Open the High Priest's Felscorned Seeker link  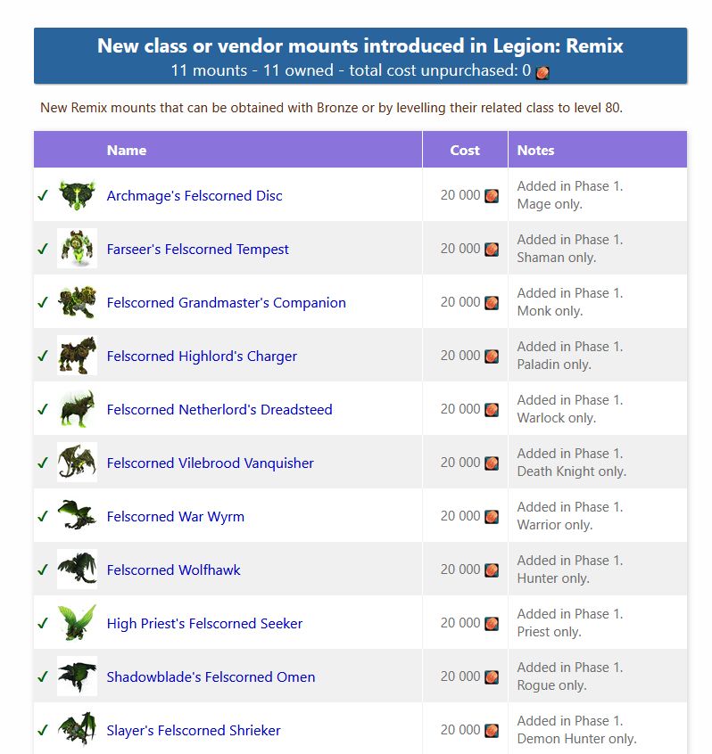(204, 623)
